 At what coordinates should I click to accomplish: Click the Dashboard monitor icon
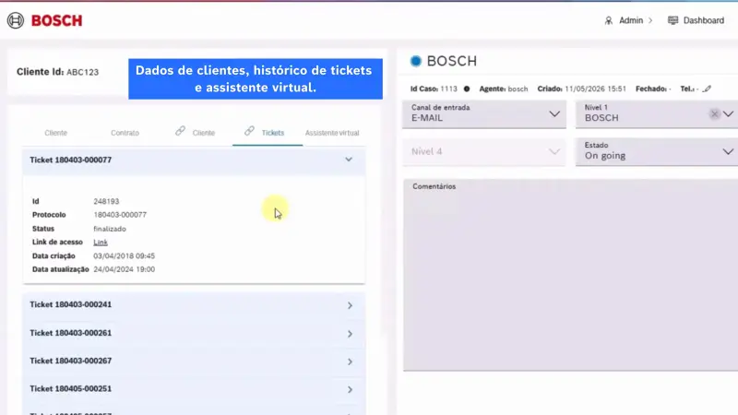pos(673,20)
